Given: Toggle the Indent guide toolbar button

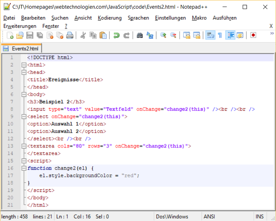Looking at the screenshot, I should 230,35.
